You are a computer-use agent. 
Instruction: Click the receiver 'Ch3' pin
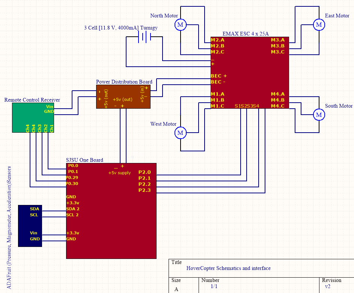(x=39, y=128)
